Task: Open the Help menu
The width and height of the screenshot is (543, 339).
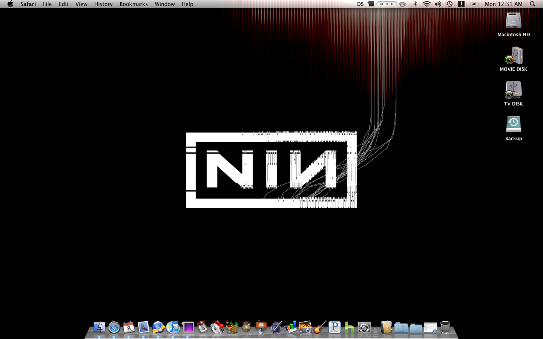Action: click(187, 4)
